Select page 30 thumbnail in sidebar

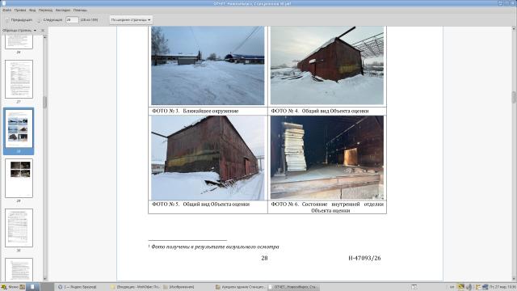tap(19, 228)
